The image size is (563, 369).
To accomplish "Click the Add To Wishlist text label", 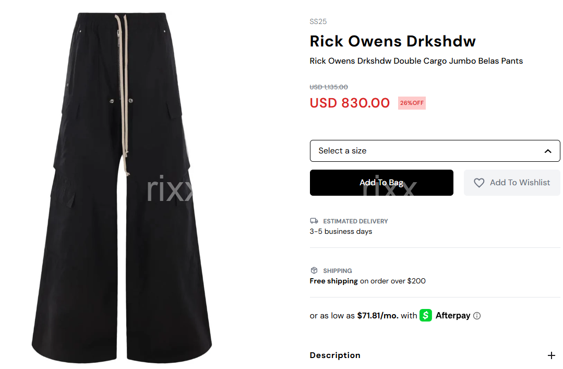I will pos(520,183).
